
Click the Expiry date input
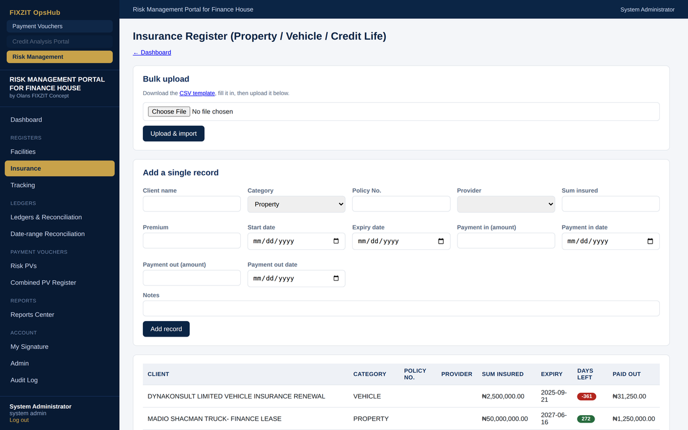click(x=401, y=241)
